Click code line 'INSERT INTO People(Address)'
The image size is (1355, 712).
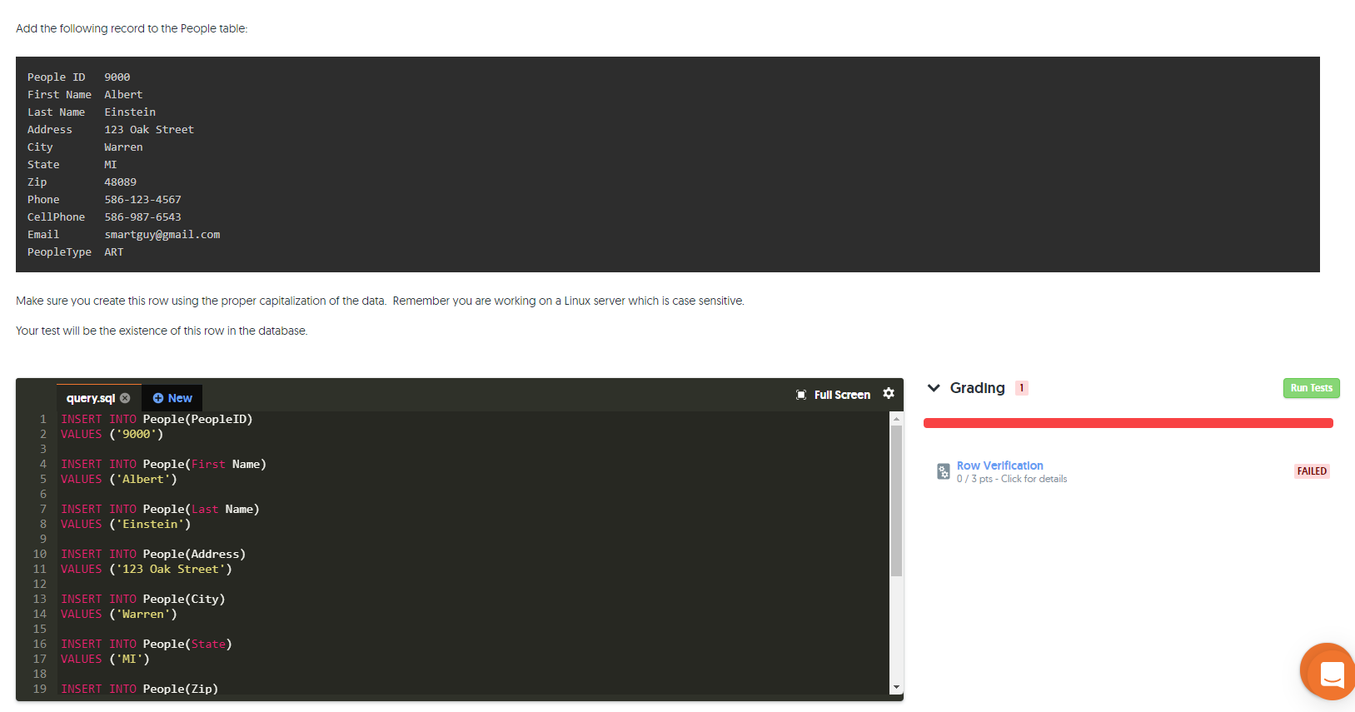click(x=153, y=554)
